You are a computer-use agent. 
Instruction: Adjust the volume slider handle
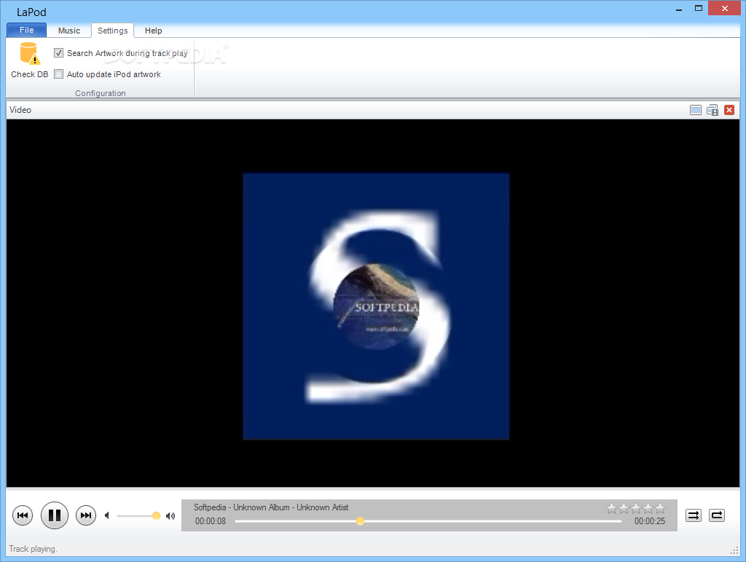coord(156,515)
